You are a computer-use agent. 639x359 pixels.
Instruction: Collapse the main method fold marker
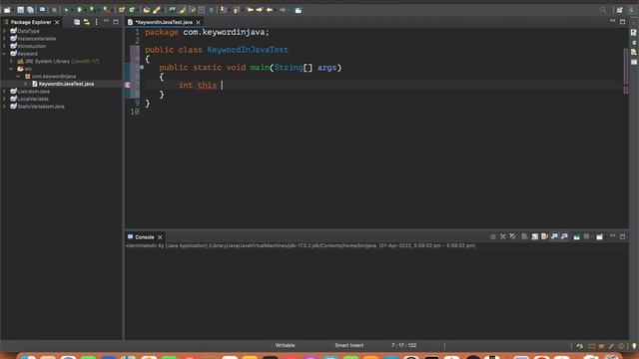[142, 67]
